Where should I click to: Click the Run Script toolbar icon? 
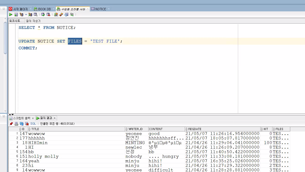(16, 15)
